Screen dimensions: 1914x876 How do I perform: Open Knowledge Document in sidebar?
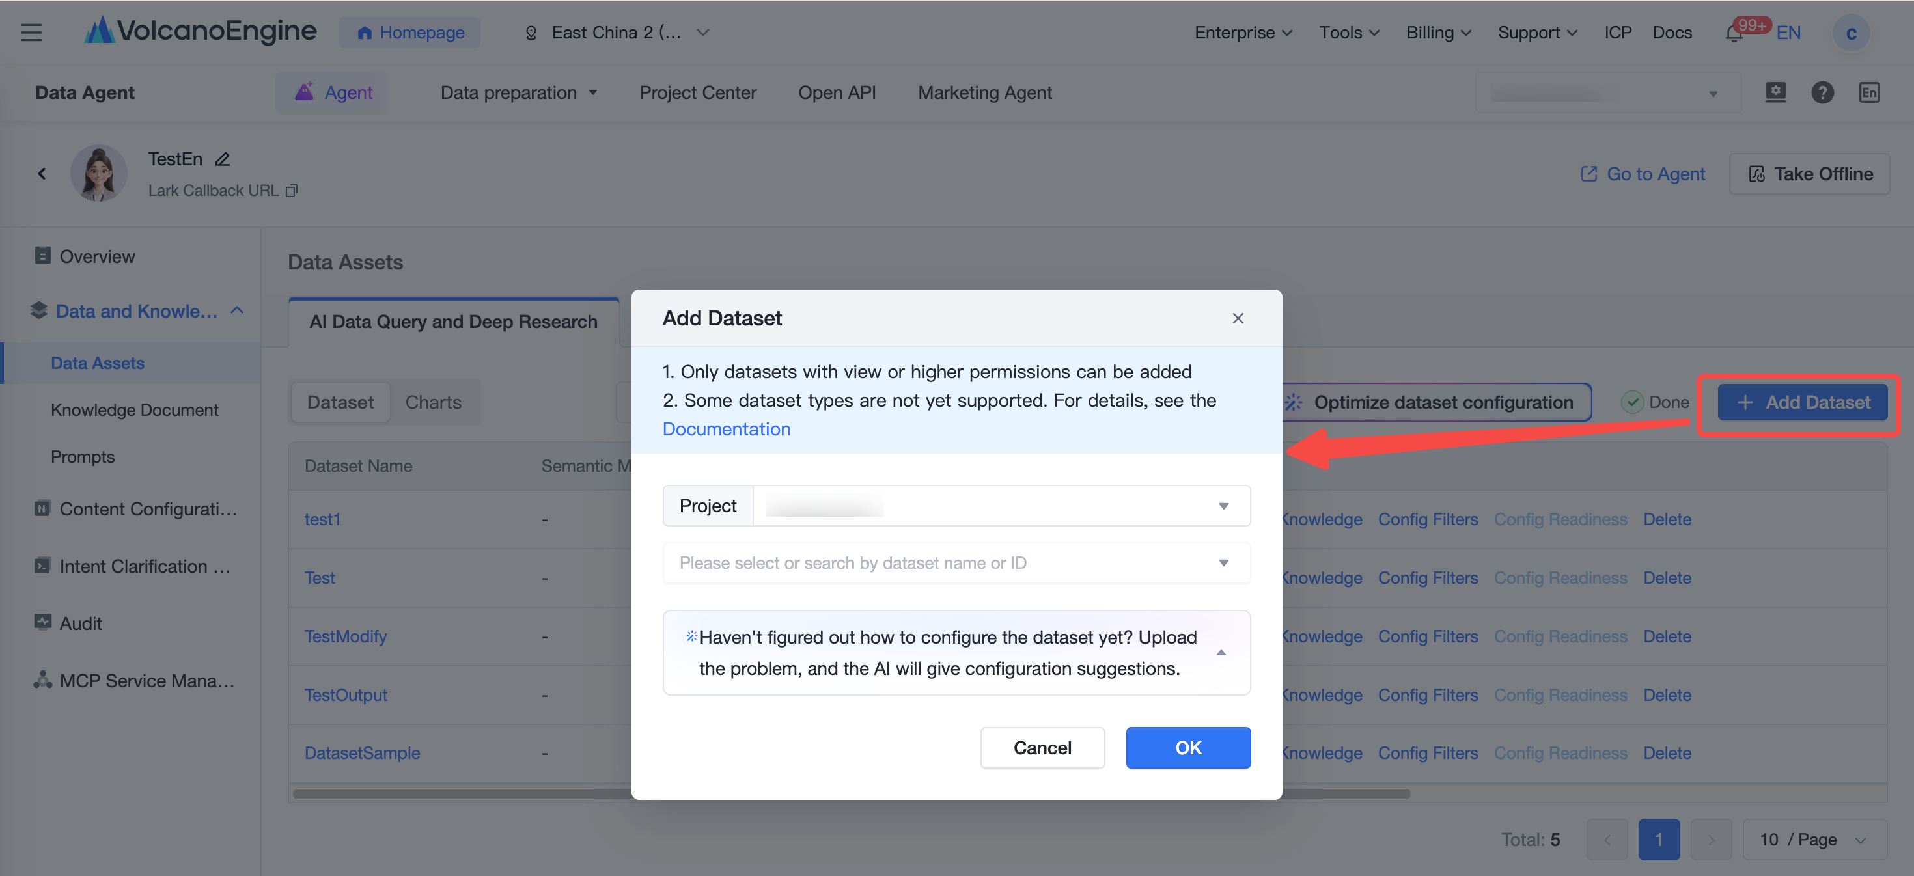pos(135,409)
